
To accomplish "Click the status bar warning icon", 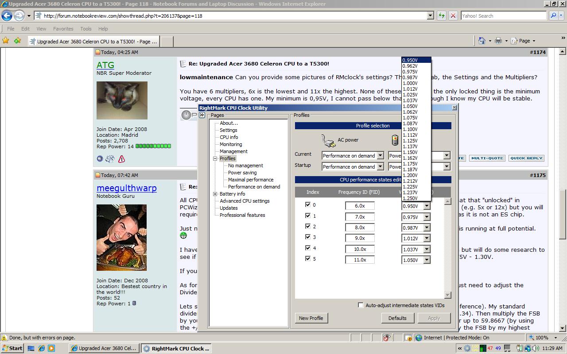I will 4,338.
